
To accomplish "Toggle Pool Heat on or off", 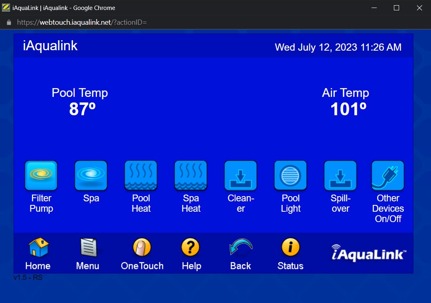I will [x=141, y=175].
